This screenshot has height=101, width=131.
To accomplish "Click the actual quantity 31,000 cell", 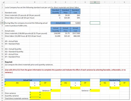I will coord(56,36).
